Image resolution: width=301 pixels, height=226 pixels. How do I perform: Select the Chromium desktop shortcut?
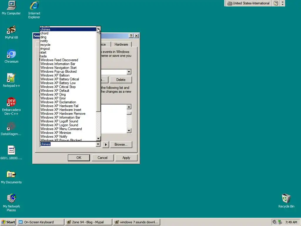point(11,56)
